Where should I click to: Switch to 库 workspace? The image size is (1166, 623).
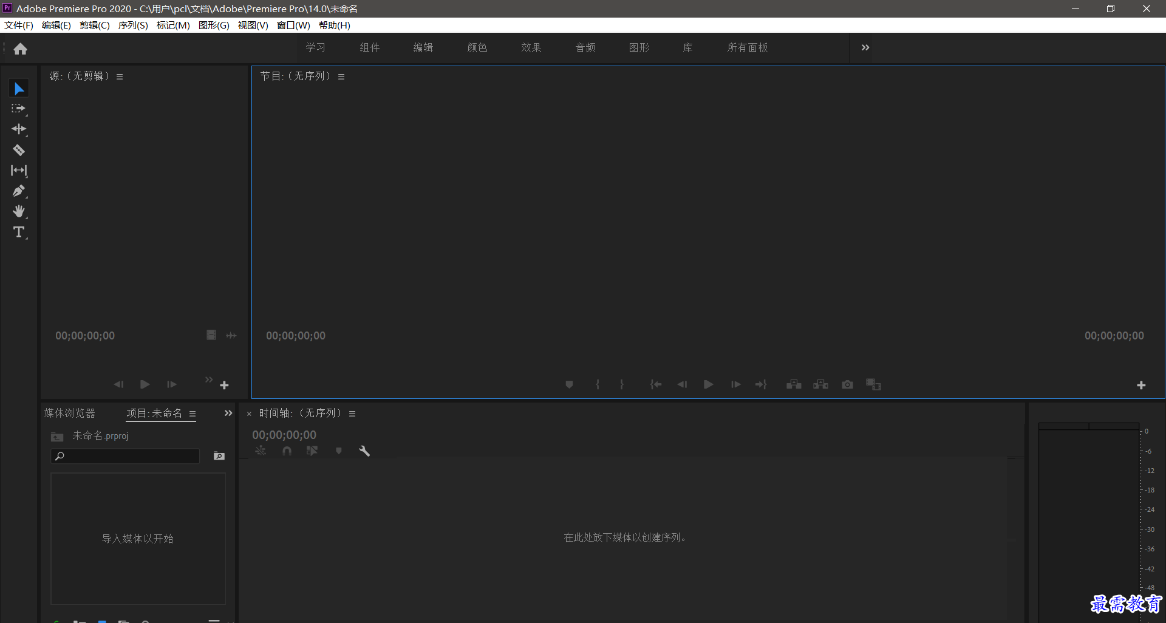pos(687,47)
